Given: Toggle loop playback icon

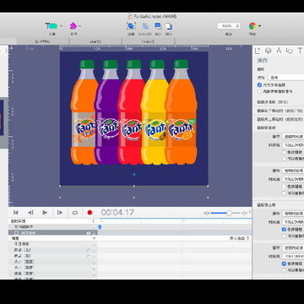Looking at the screenshot, I should (75, 213).
